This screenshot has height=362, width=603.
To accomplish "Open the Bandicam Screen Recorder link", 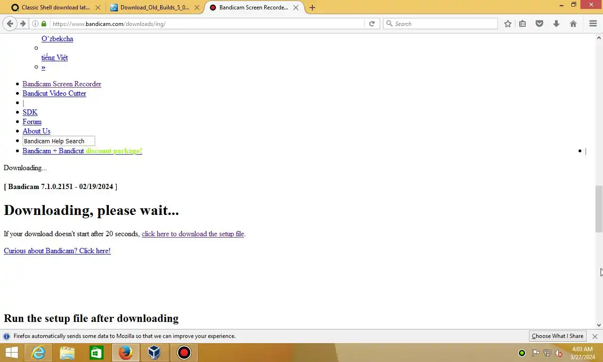I will point(62,84).
